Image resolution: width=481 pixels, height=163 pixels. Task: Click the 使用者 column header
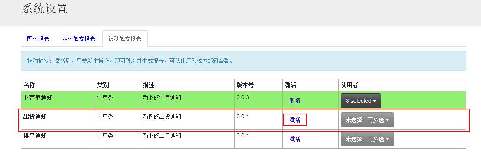349,85
